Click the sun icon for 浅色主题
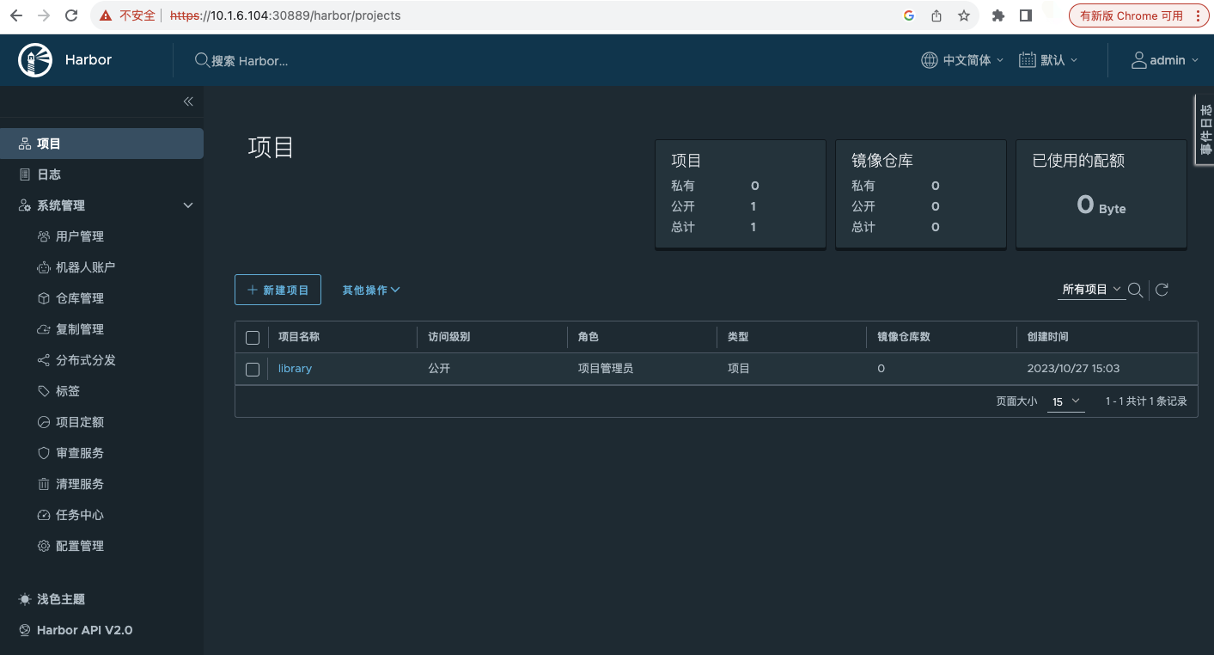The width and height of the screenshot is (1214, 655). coord(25,599)
